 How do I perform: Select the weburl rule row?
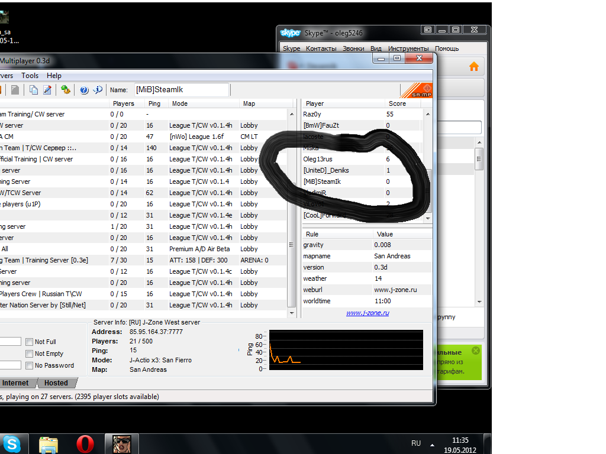(367, 290)
